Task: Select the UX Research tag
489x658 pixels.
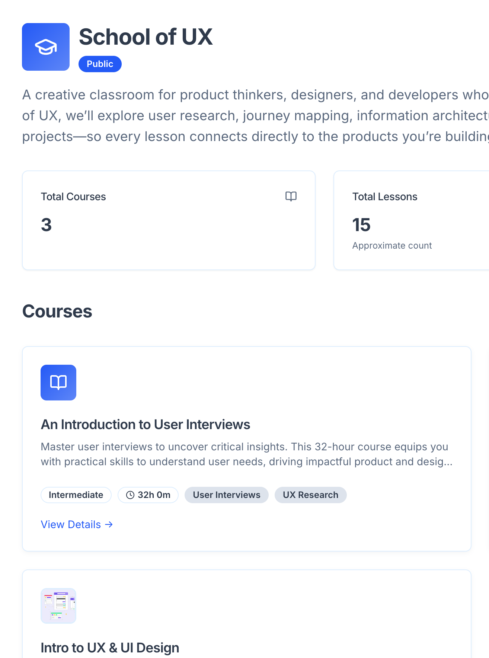Action: click(x=310, y=495)
